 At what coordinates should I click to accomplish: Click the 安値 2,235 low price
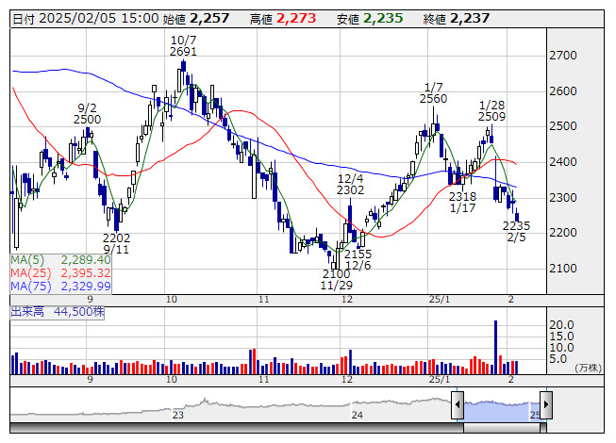(370, 19)
